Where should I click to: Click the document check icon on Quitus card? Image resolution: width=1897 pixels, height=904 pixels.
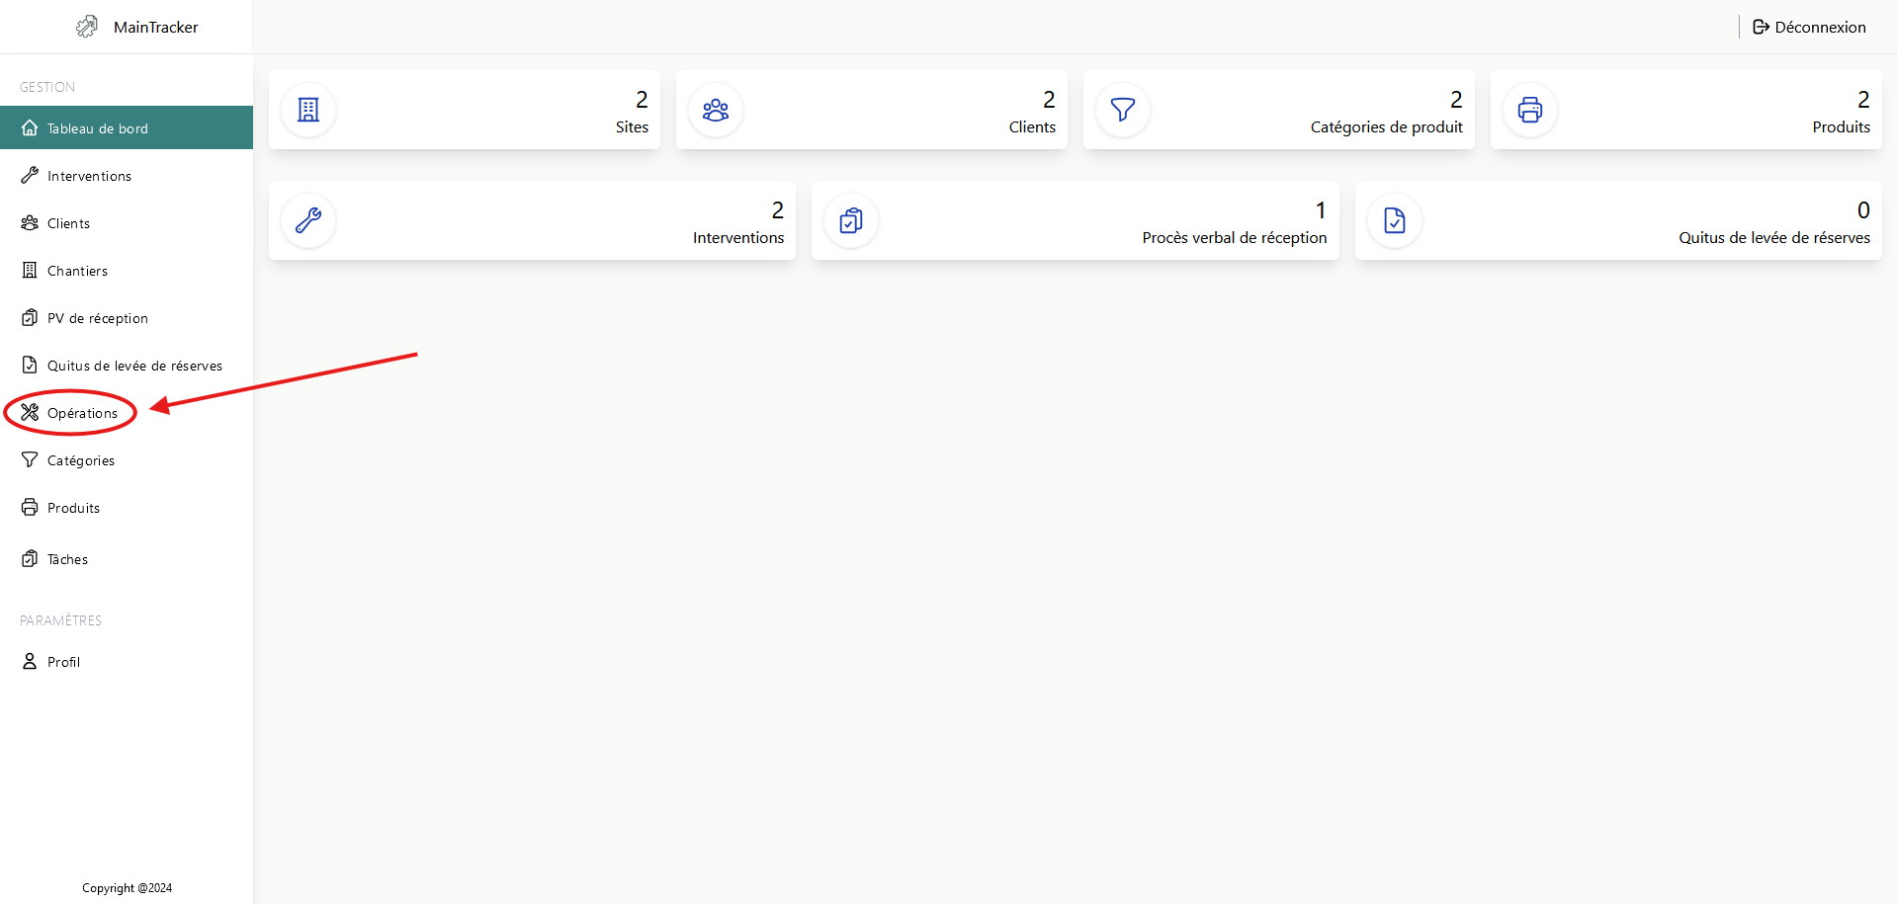point(1395,220)
